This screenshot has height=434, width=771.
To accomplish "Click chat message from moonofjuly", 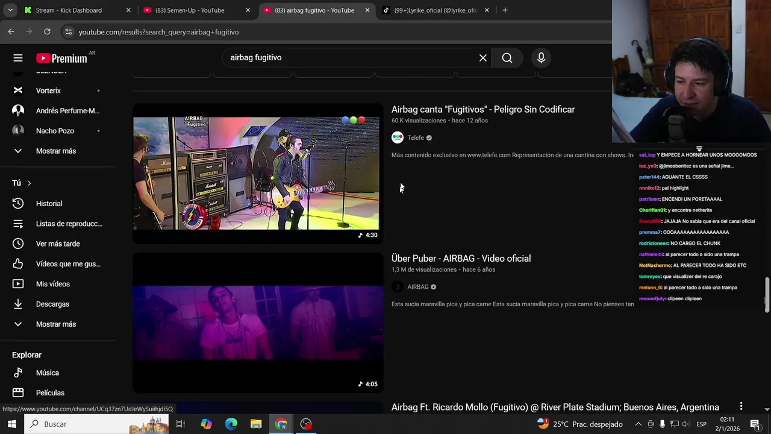I will [x=670, y=299].
